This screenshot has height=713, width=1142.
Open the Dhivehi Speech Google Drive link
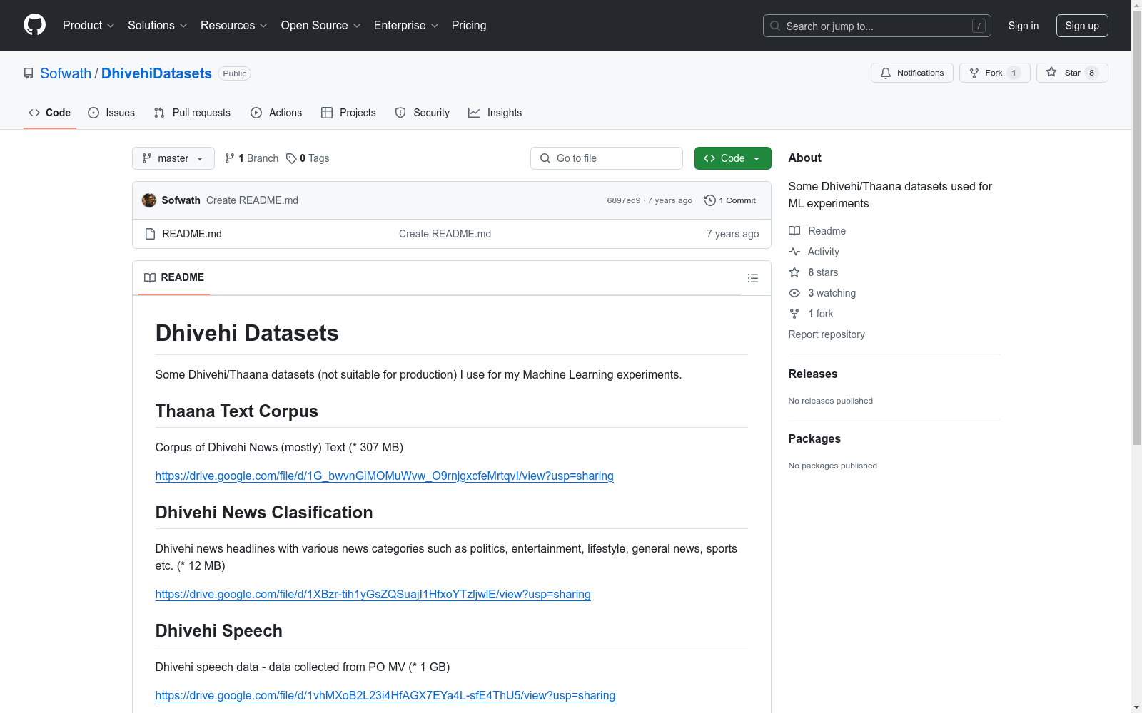coord(385,695)
